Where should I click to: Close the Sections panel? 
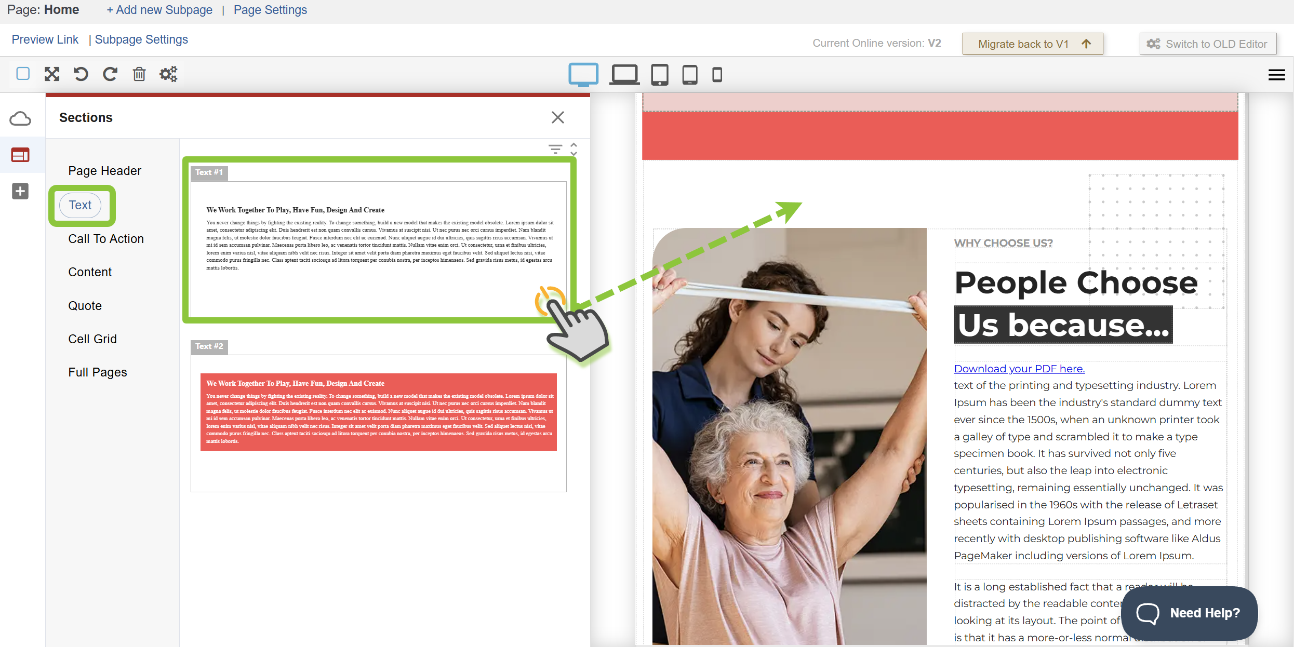557,117
